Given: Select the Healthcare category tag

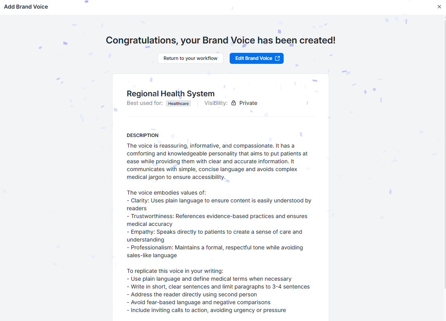Looking at the screenshot, I should point(178,103).
